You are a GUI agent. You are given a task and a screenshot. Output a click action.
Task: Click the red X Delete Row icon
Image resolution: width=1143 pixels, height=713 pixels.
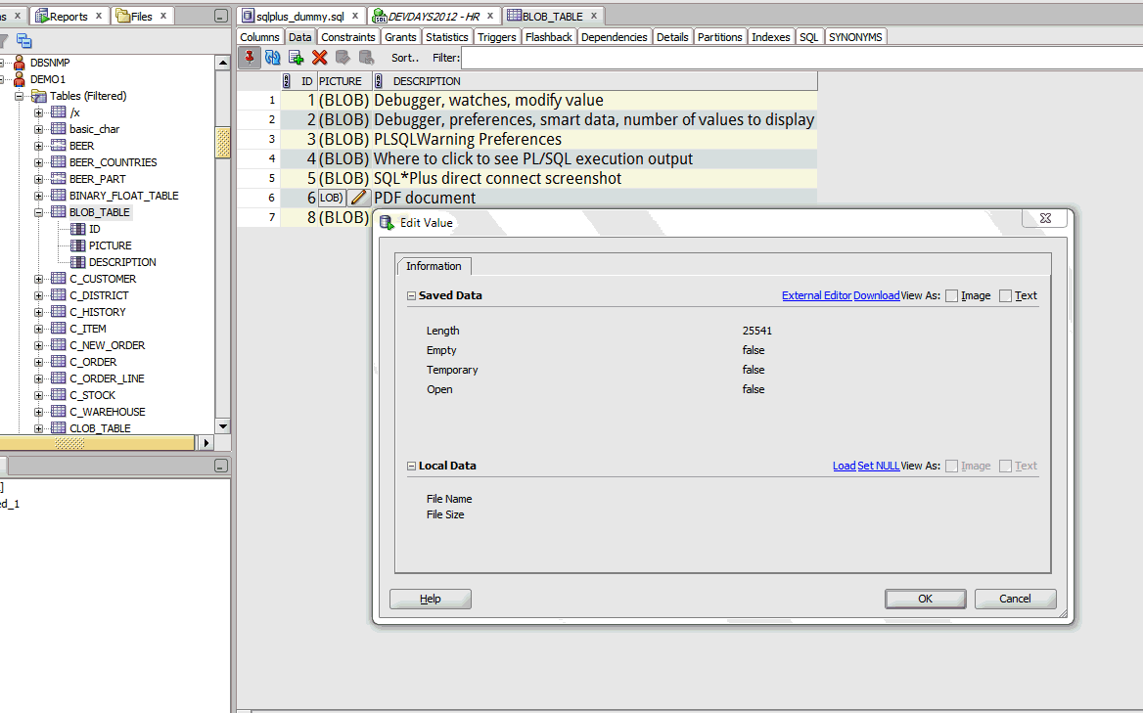click(x=319, y=58)
